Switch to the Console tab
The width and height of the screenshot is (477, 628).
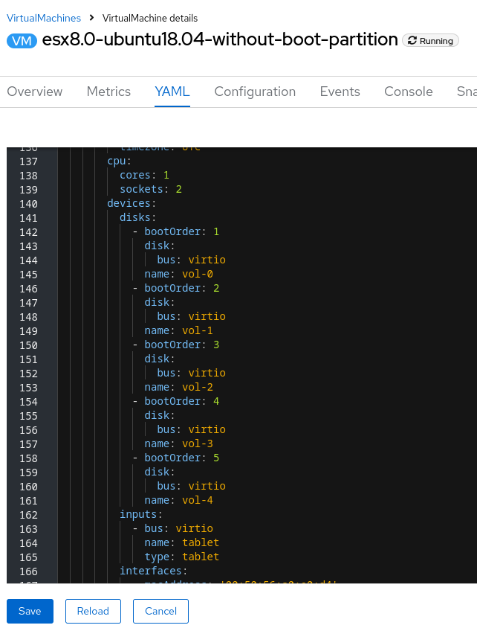tap(408, 92)
